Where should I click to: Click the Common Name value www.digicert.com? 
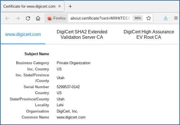point(71,117)
